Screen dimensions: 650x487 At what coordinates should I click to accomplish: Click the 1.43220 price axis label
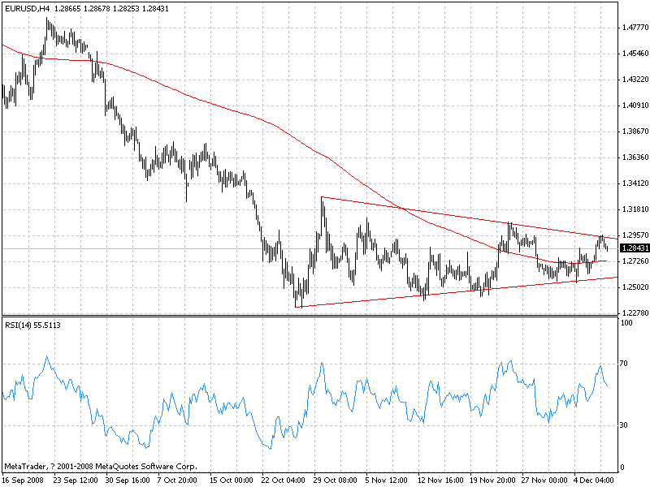point(635,80)
